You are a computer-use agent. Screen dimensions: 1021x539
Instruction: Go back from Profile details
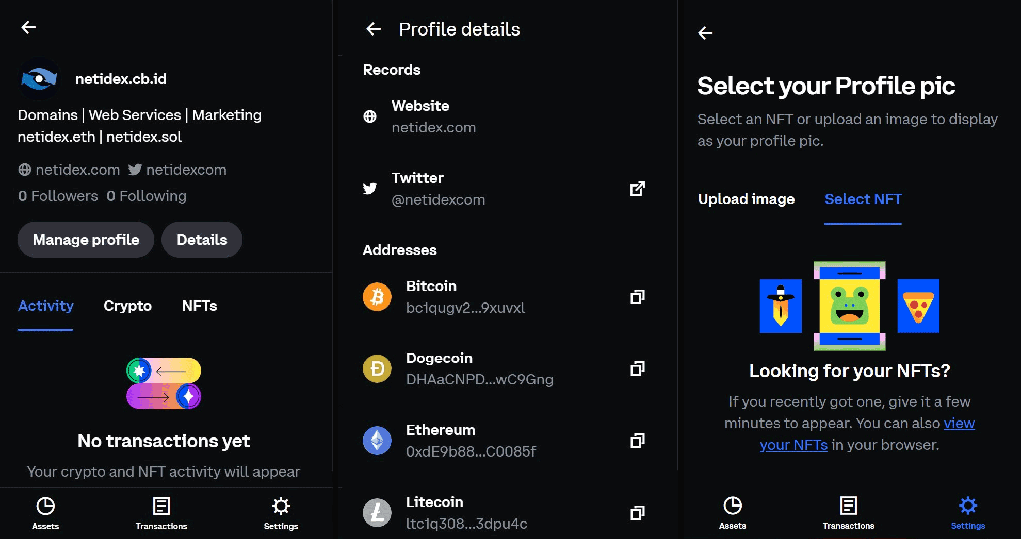[374, 29]
